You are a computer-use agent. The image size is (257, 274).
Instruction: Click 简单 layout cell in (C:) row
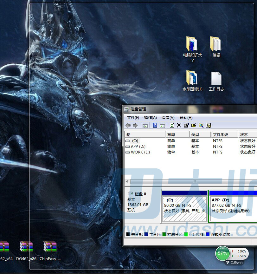point(171,141)
